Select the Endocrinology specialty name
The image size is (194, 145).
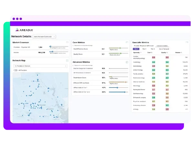point(138,70)
